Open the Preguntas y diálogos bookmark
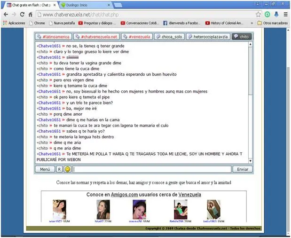Image resolution: width=291 pixels, height=238 pixels. point(97,23)
